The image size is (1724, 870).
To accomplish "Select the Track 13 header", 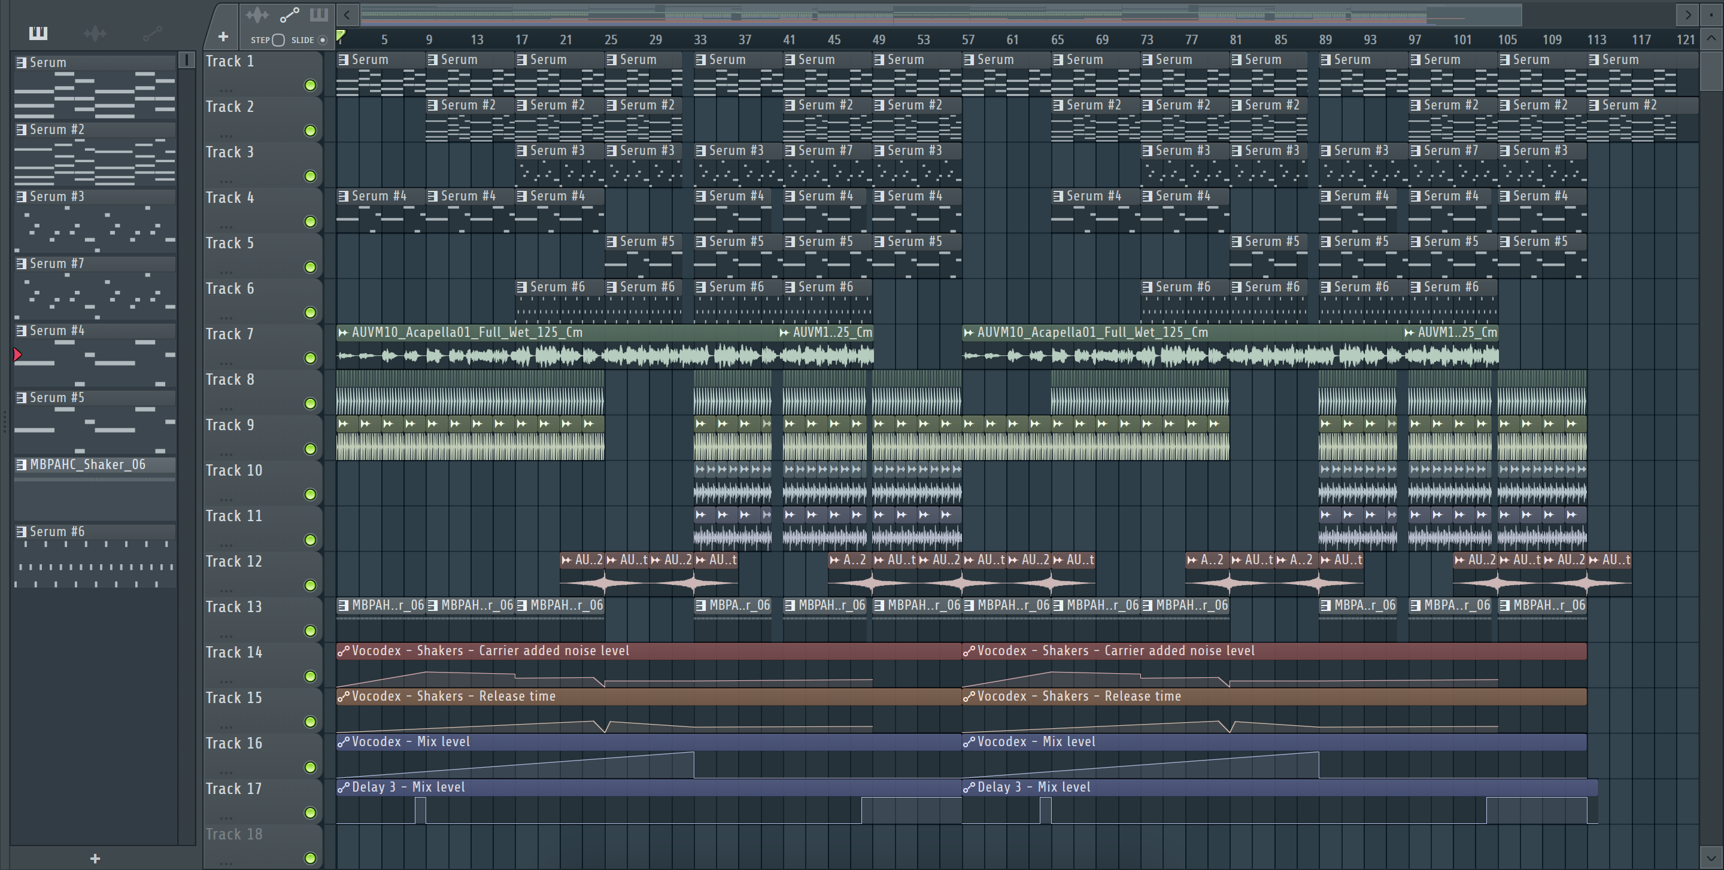I will click(262, 619).
